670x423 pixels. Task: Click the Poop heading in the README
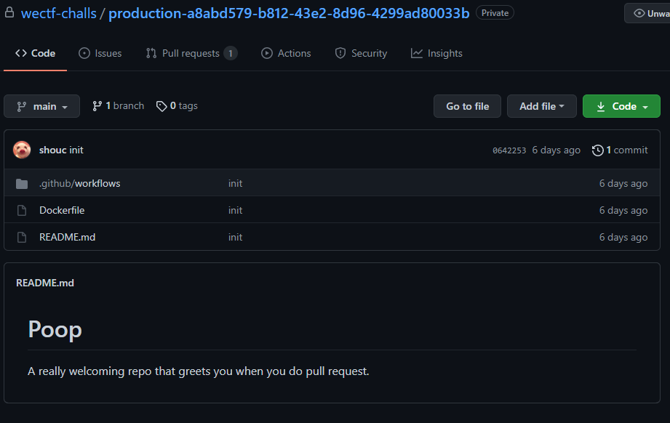point(55,329)
